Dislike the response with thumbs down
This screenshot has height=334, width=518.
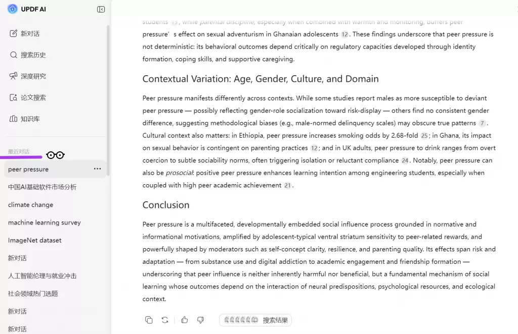coord(200,320)
